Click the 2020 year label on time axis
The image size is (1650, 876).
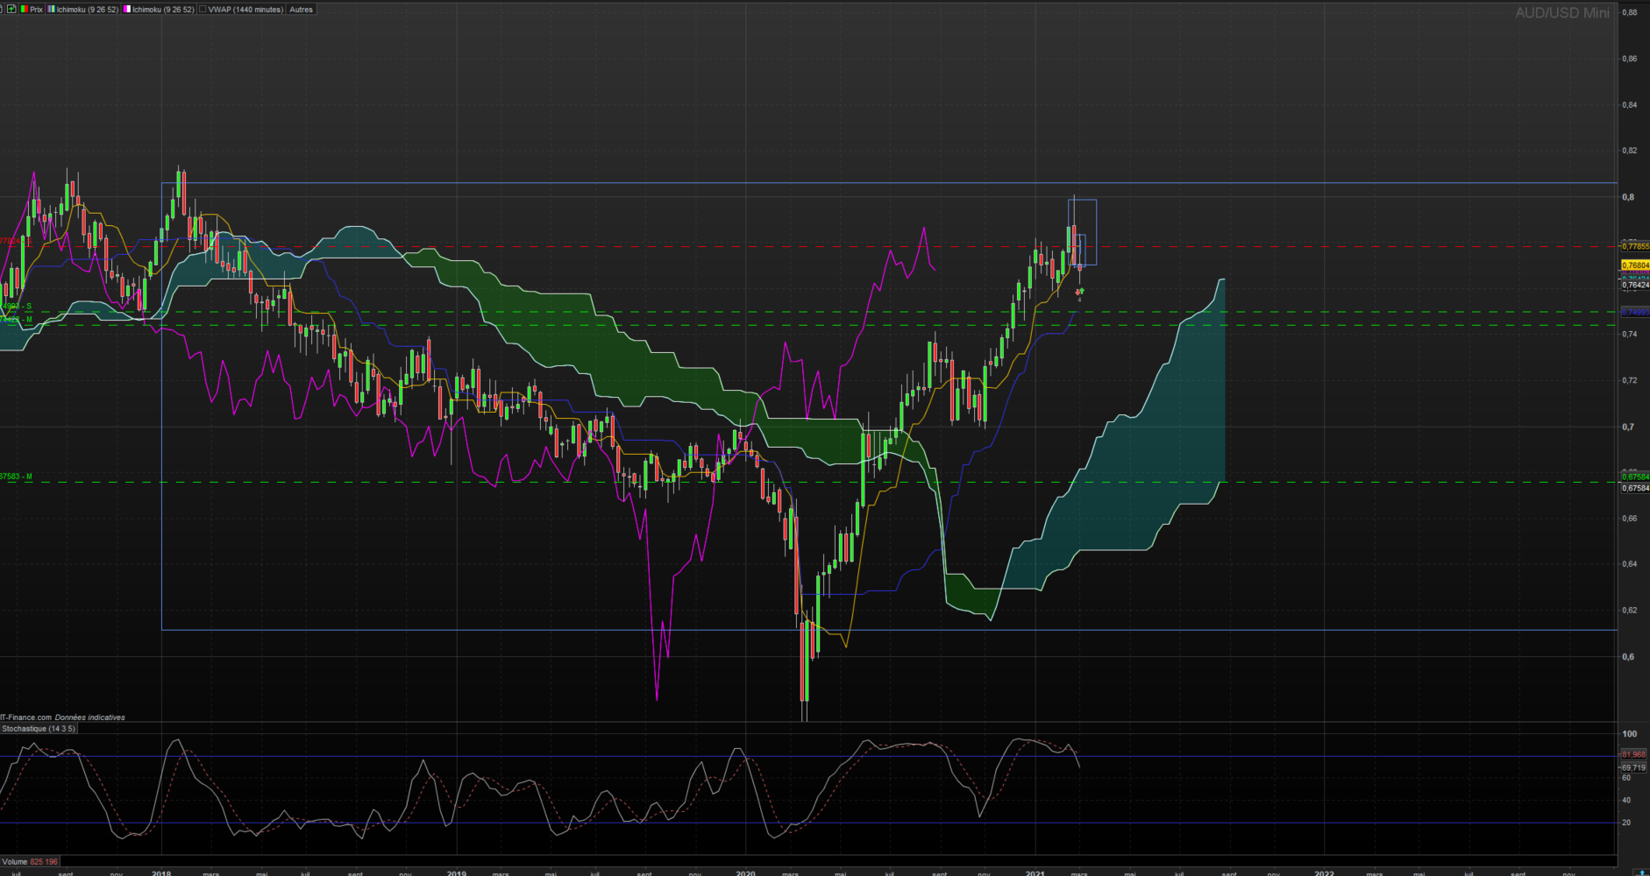point(745,872)
